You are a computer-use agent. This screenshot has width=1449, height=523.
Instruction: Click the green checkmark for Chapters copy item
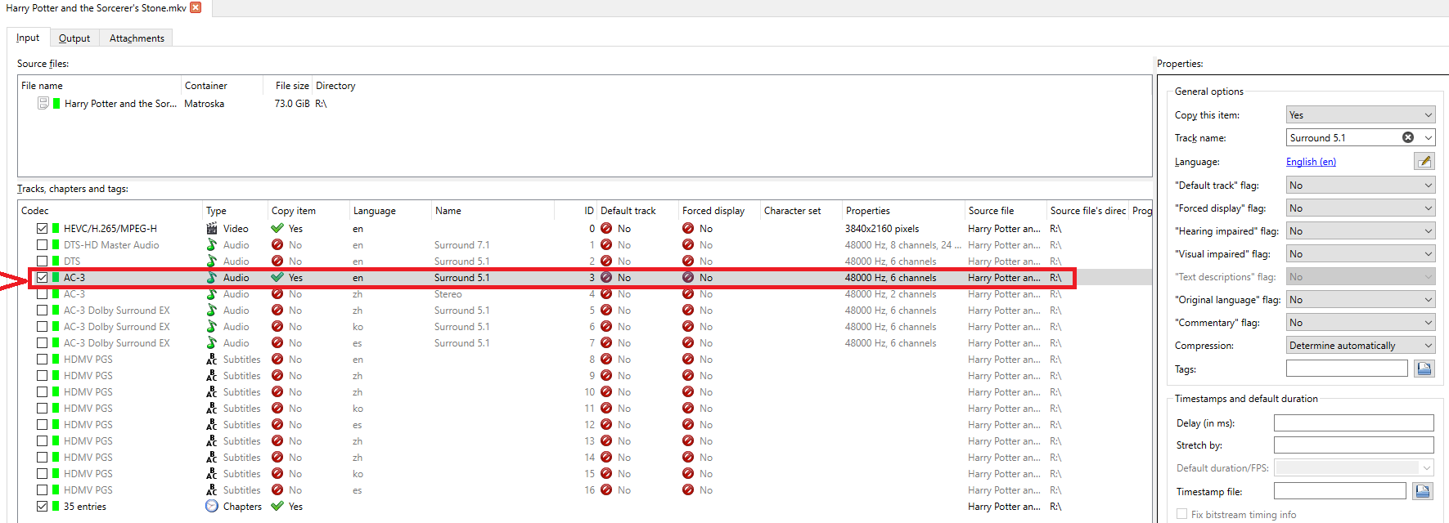[277, 507]
